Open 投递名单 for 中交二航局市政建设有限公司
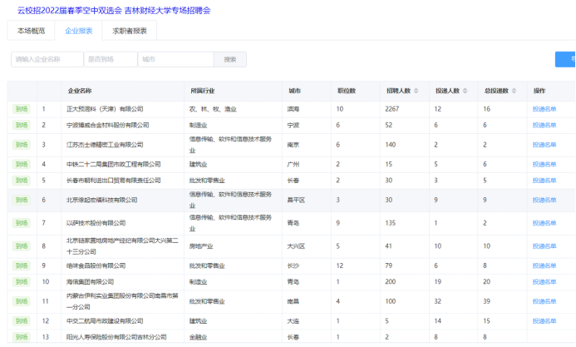Image resolution: width=576 pixels, height=347 pixels. pos(544,321)
